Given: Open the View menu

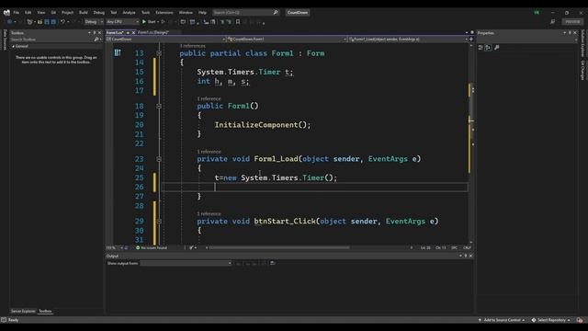Looking at the screenshot, I should (x=40, y=12).
